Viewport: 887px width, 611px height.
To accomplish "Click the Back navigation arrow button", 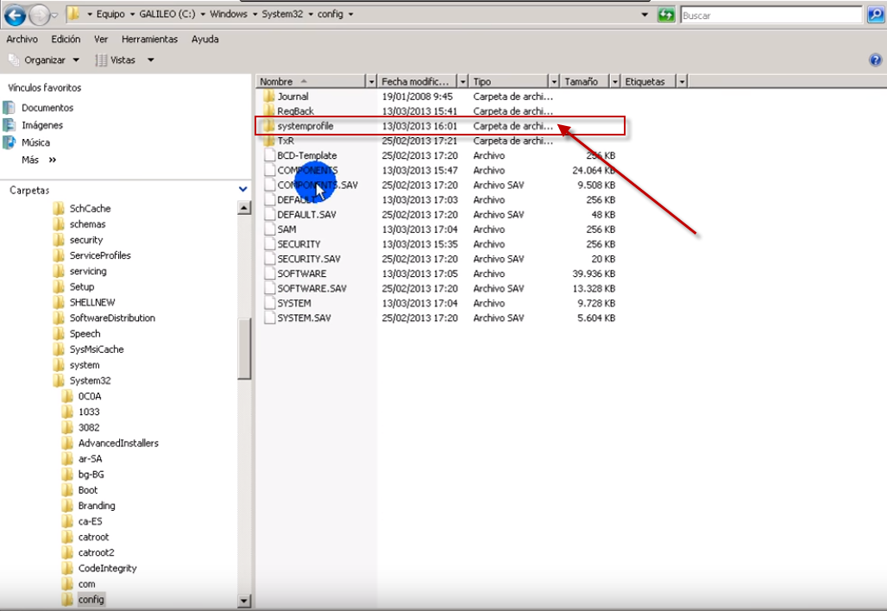I will pyautogui.click(x=15, y=16).
